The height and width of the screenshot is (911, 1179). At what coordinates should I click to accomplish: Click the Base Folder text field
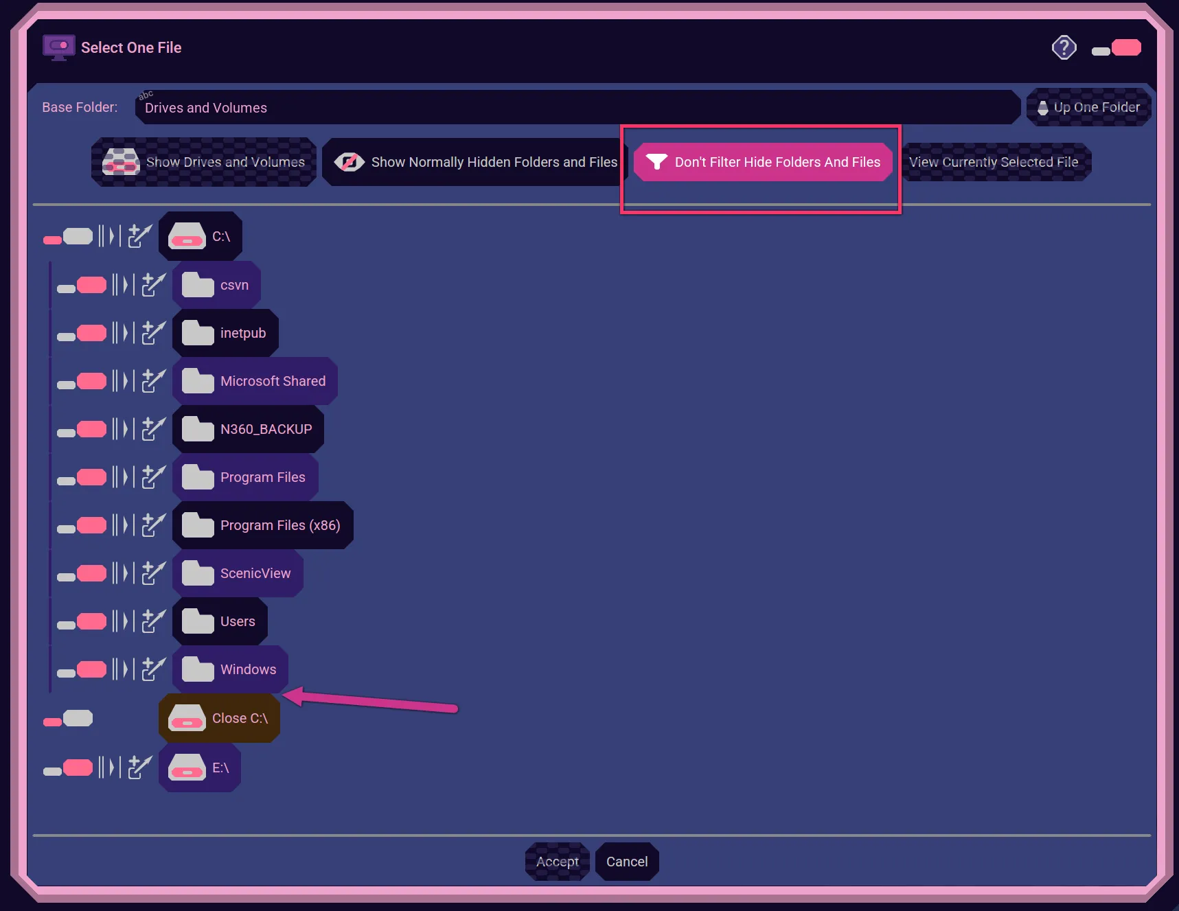577,107
